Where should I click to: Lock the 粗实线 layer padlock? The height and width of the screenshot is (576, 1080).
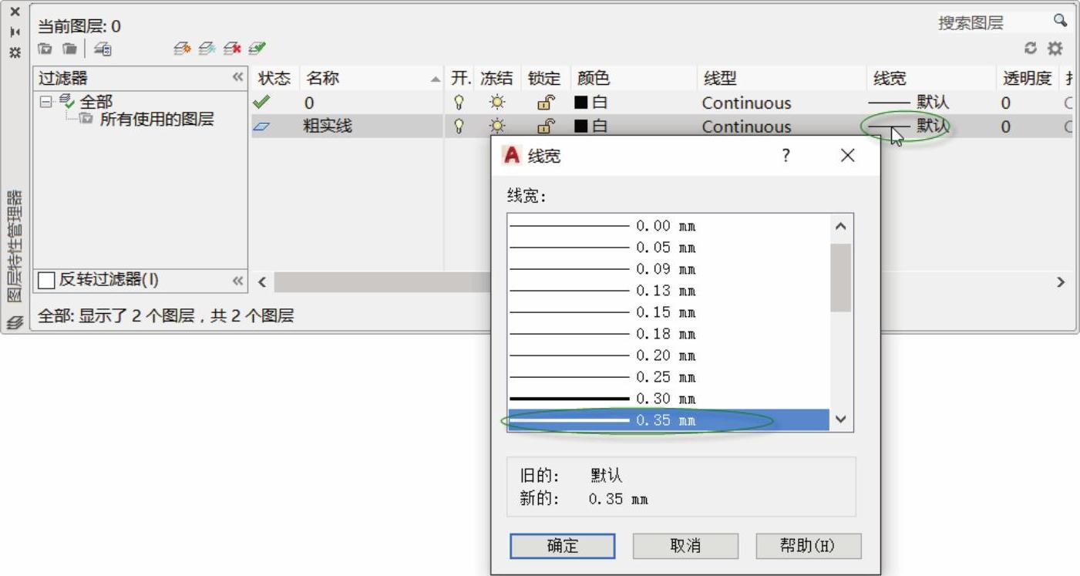point(545,126)
